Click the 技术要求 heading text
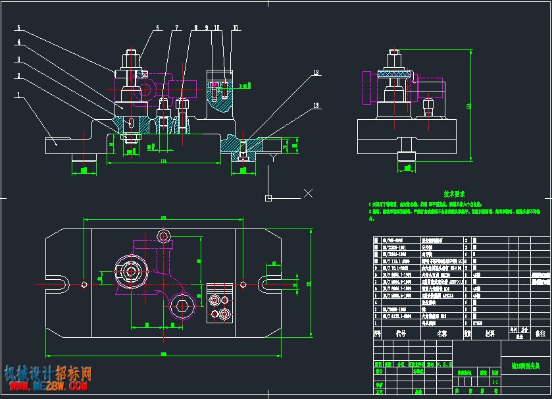Image resolution: width=552 pixels, height=399 pixels. (454, 194)
